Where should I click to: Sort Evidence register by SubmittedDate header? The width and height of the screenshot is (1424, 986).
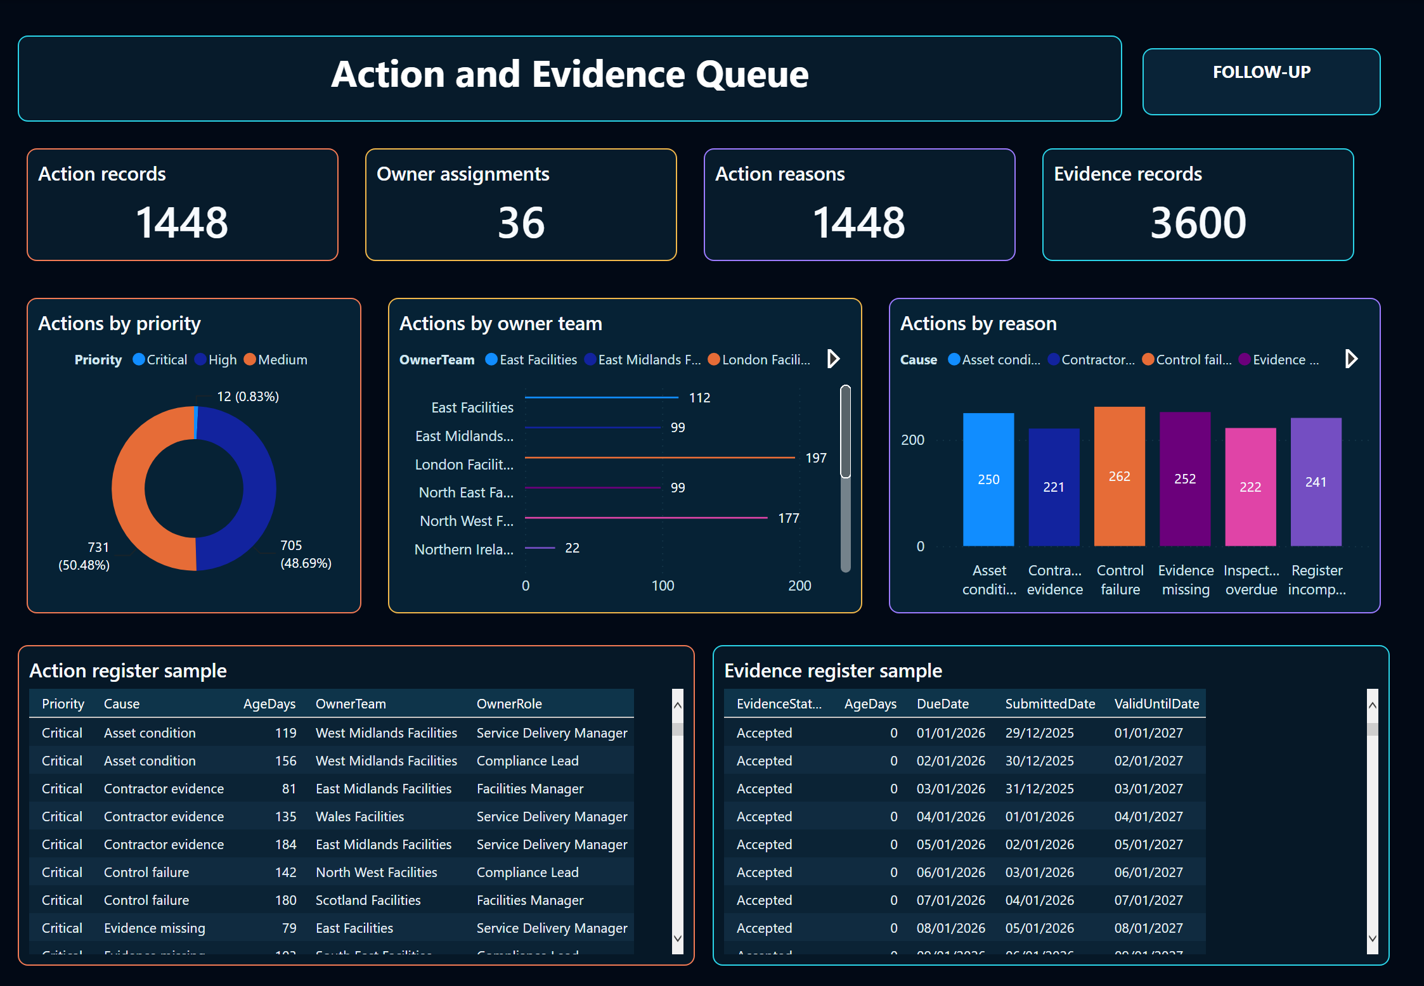[1051, 704]
